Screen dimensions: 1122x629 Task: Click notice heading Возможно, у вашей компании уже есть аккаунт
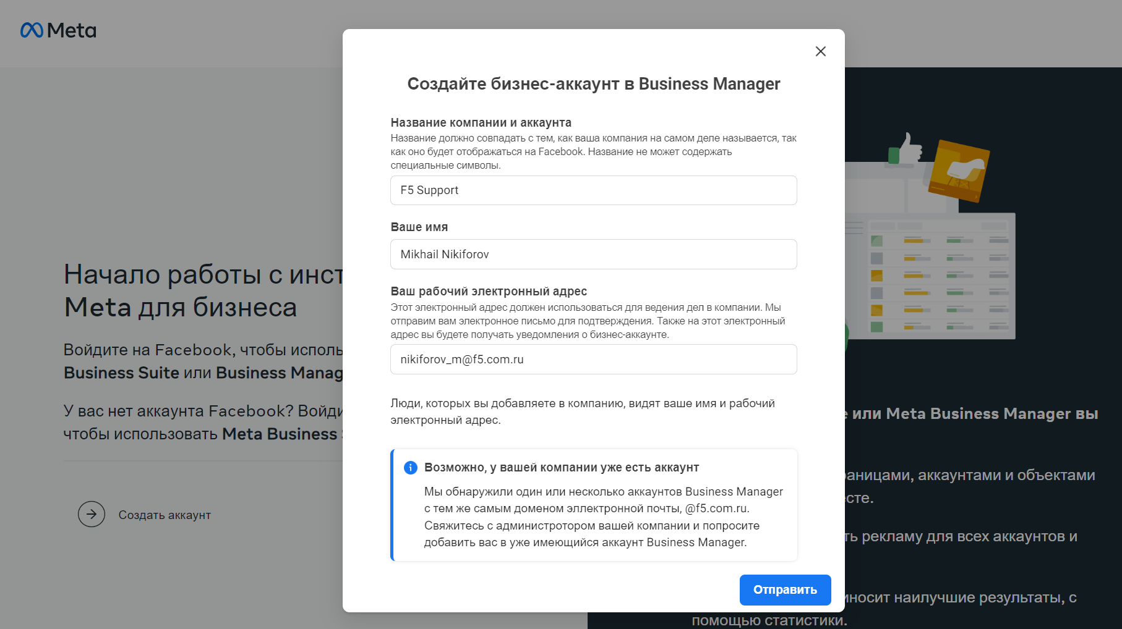(x=562, y=468)
